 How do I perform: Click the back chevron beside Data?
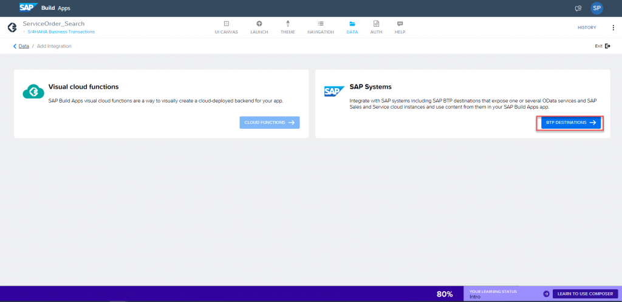click(15, 46)
